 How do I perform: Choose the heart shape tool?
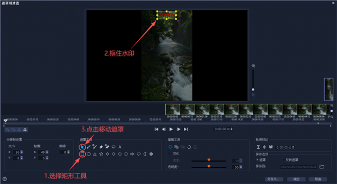point(139,154)
